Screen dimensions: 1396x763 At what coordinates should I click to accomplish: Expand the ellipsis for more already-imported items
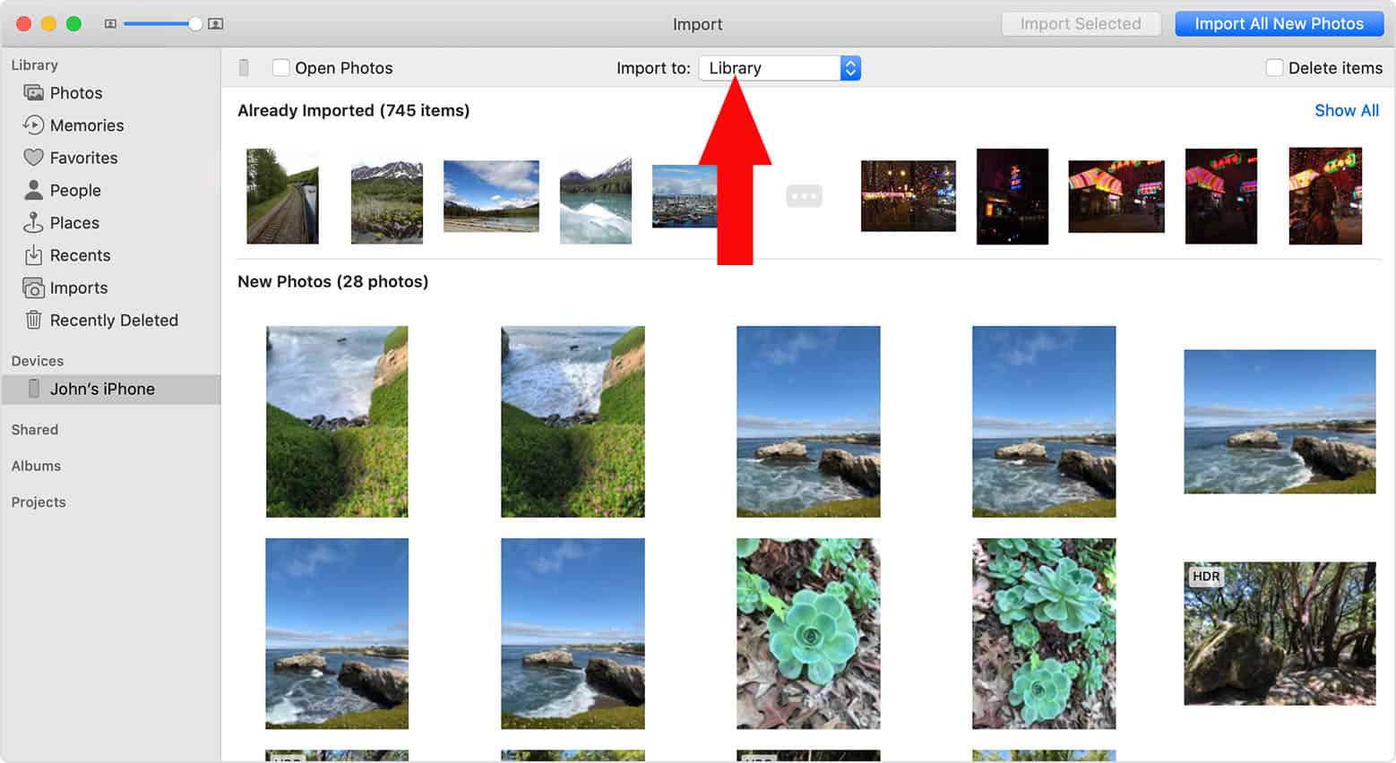click(x=804, y=196)
